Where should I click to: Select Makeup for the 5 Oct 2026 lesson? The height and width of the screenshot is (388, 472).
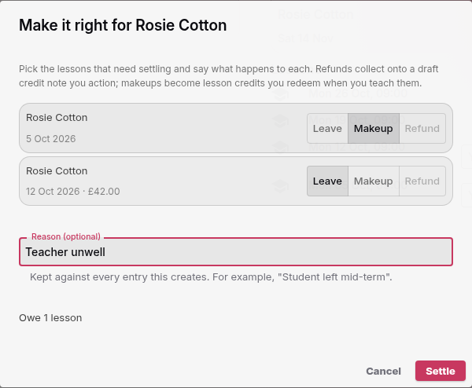point(374,128)
